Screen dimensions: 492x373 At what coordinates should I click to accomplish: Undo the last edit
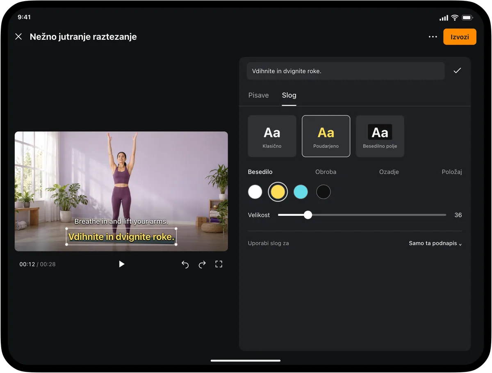[x=185, y=265]
